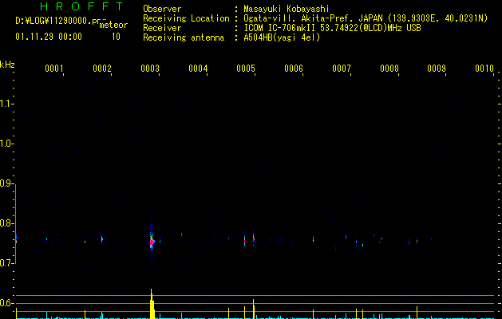Click the strong meteor echo near 0003
502x319 pixels.
tap(152, 242)
